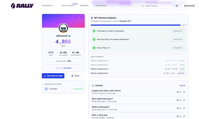This screenshot has height=119, width=199.
Task: Open the Rewards page
Action: pyautogui.click(x=84, y=6)
